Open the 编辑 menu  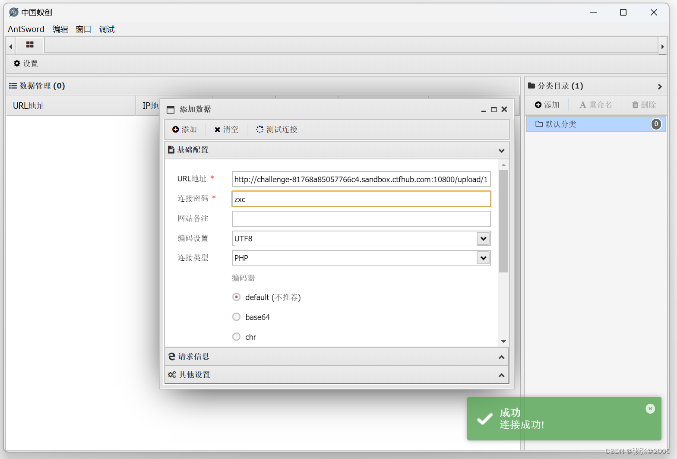(x=60, y=29)
